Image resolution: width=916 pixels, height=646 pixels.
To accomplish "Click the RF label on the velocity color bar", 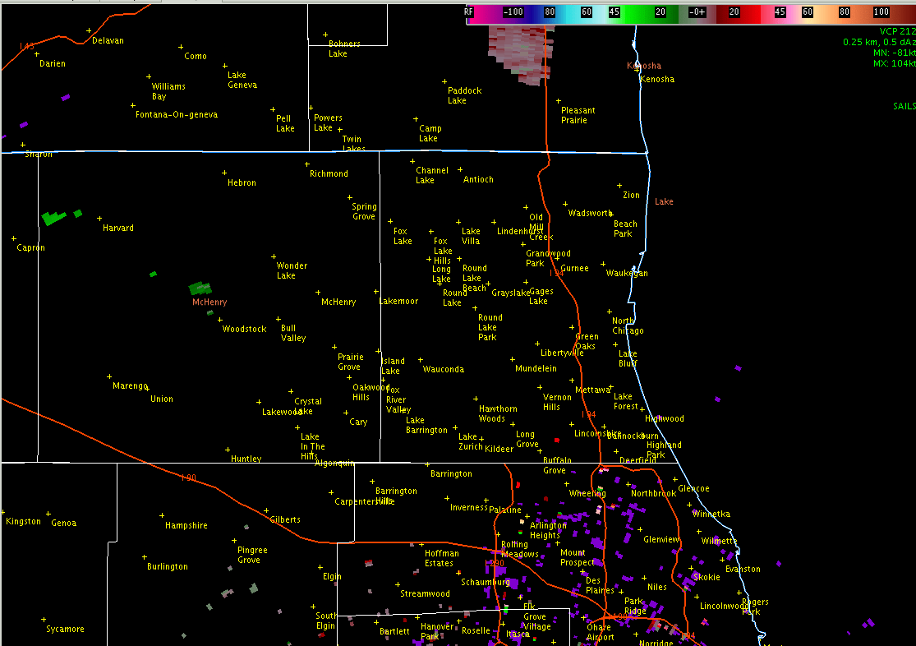I will [469, 12].
